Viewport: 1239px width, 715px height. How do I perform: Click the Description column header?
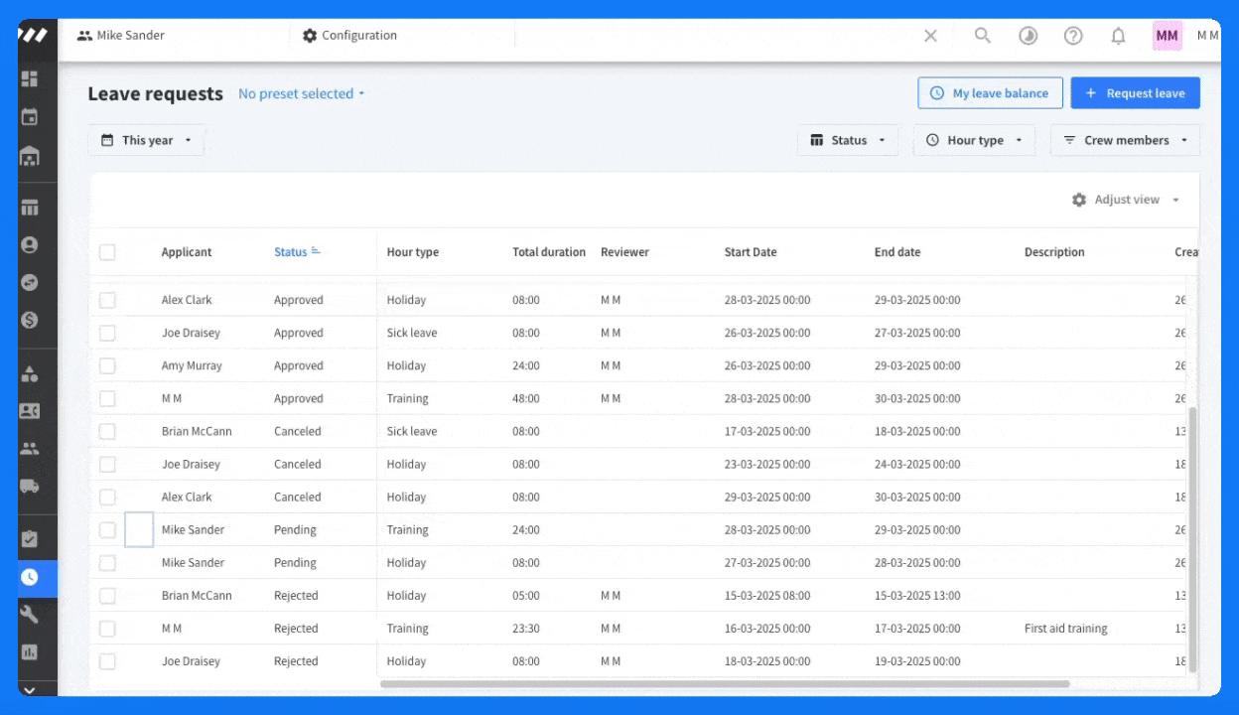(1054, 252)
